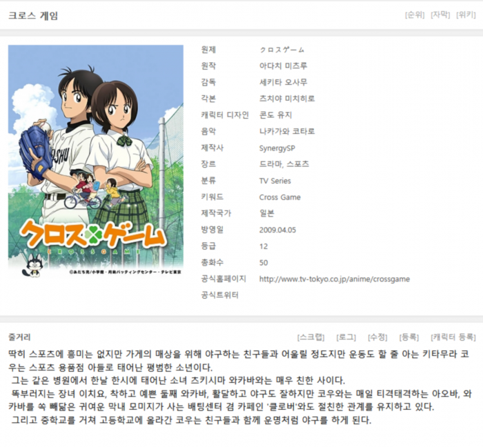
Task: Click the studio name SynergySP
Action: (x=277, y=148)
